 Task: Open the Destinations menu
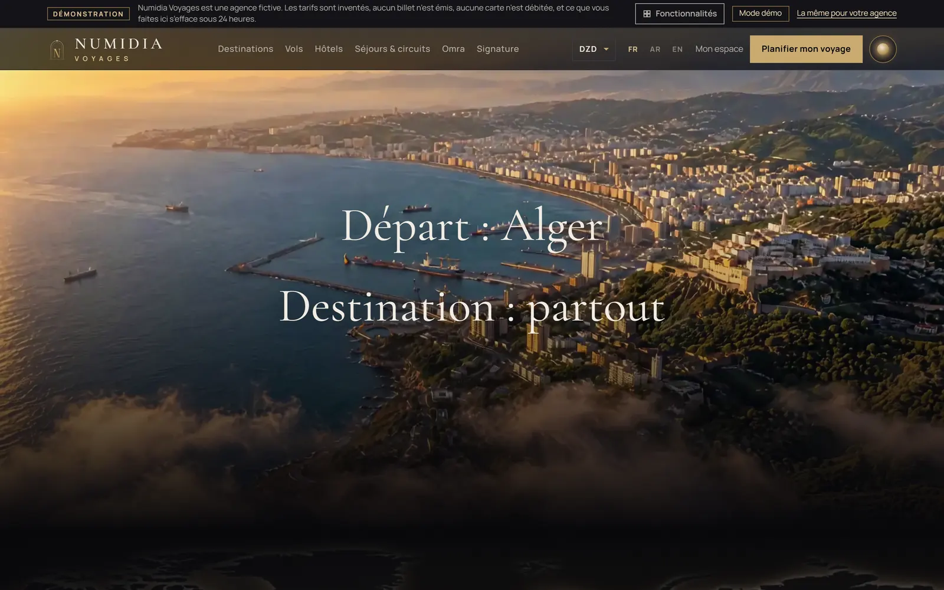click(x=245, y=49)
